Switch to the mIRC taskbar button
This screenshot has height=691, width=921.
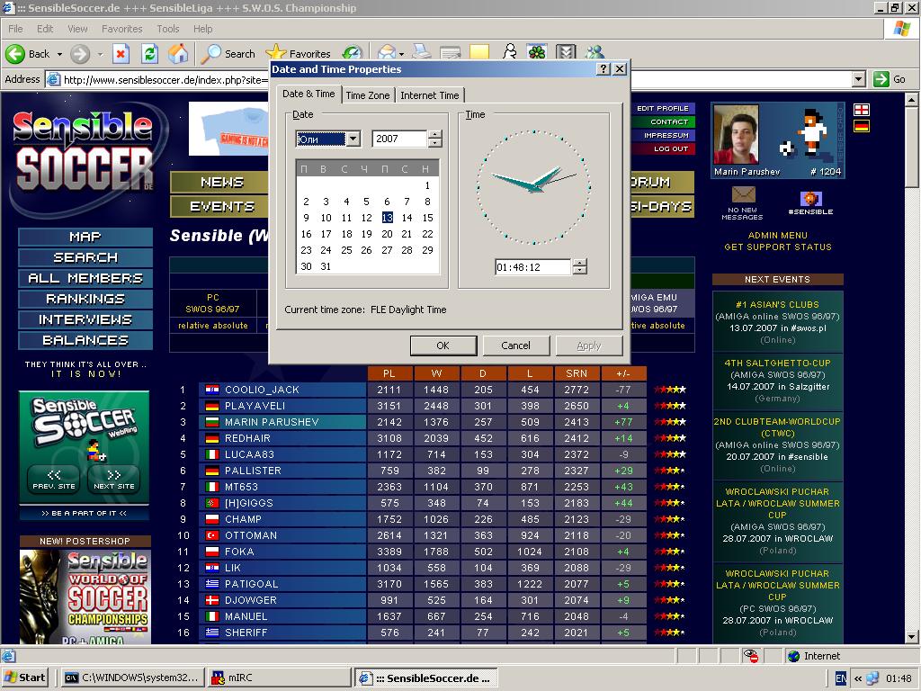pyautogui.click(x=278, y=678)
